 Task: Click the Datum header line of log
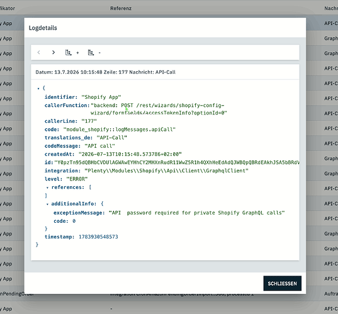click(x=105, y=72)
